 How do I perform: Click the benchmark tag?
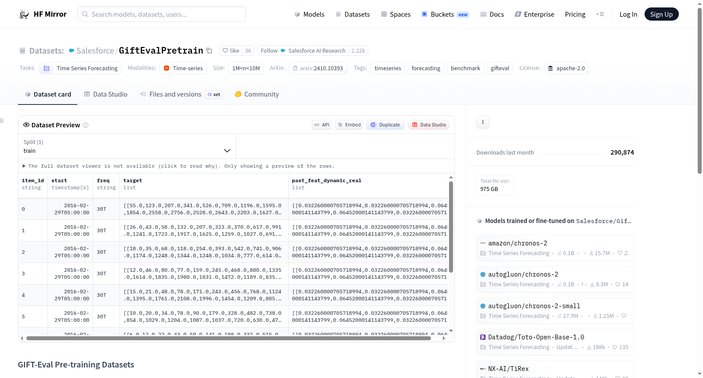click(465, 68)
